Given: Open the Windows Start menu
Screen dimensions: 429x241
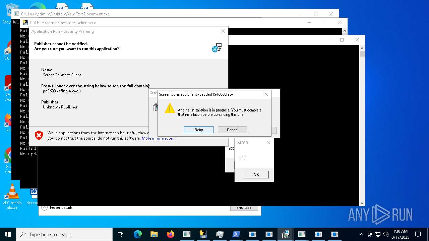Looking at the screenshot, I should click(x=8, y=234).
